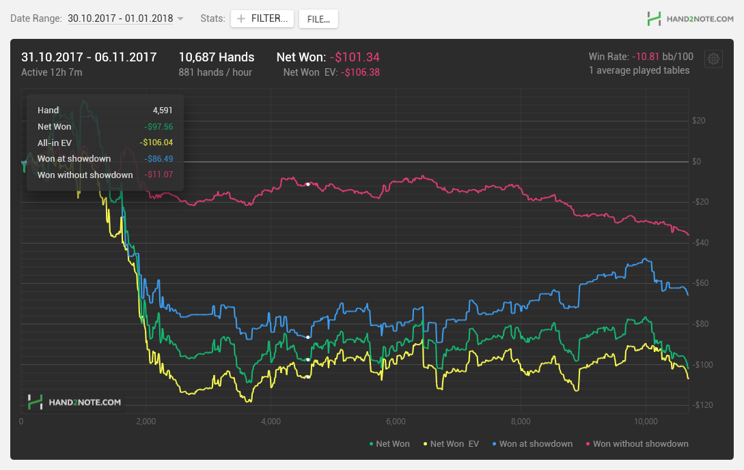
Task: Toggle Won without showdown legend series
Action: (x=637, y=444)
